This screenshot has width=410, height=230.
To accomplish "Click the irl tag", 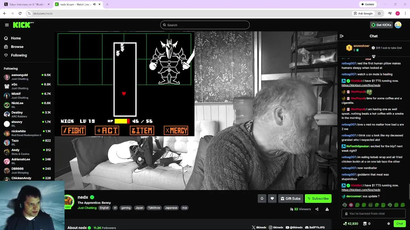I will (115, 208).
